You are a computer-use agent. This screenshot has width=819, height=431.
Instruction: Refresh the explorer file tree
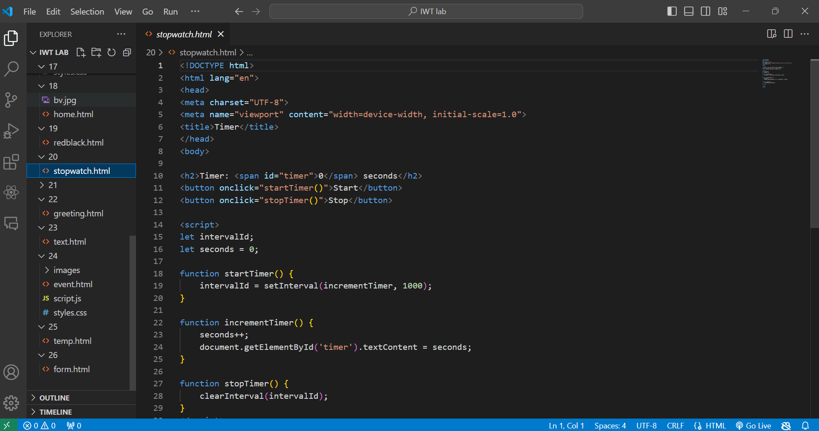pos(112,52)
